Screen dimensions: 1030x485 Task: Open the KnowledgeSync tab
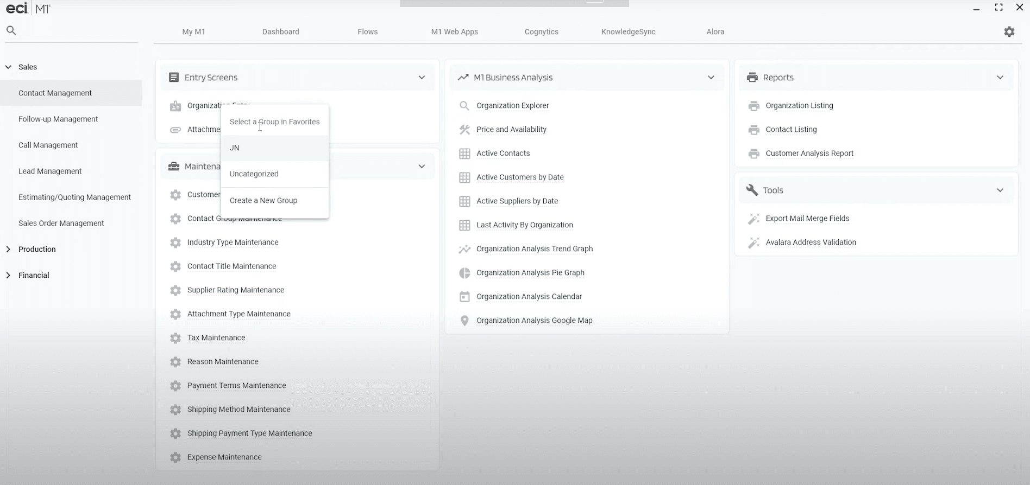point(629,32)
